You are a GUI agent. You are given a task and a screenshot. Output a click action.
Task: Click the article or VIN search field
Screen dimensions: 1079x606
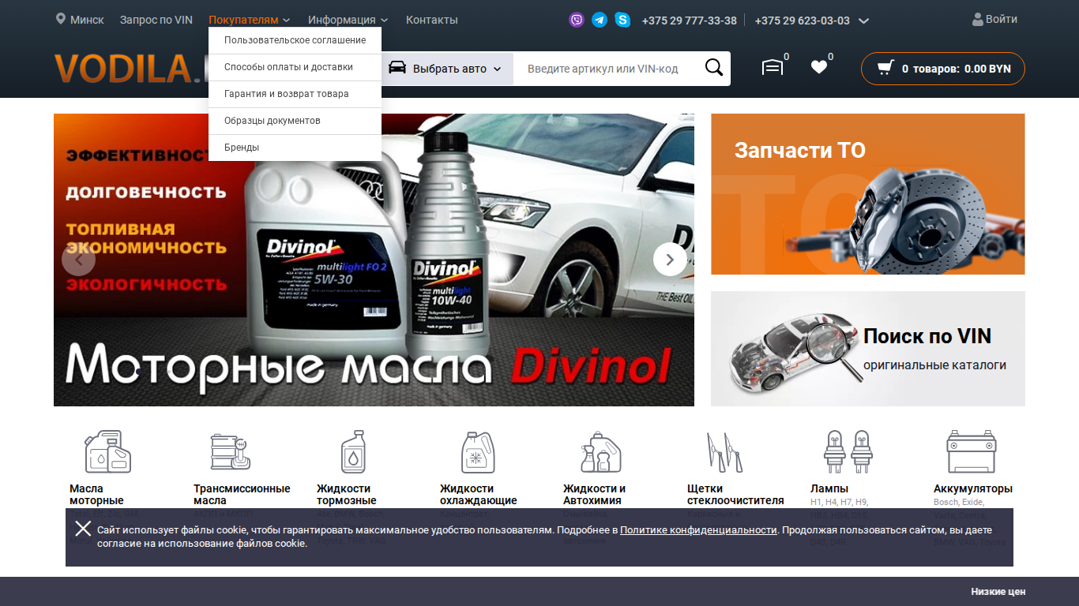[607, 69]
